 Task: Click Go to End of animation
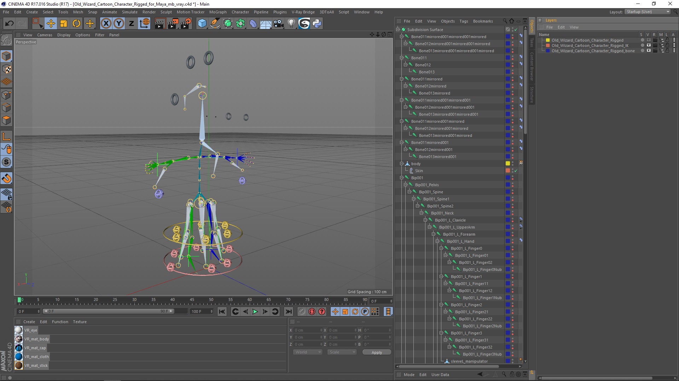pos(289,312)
